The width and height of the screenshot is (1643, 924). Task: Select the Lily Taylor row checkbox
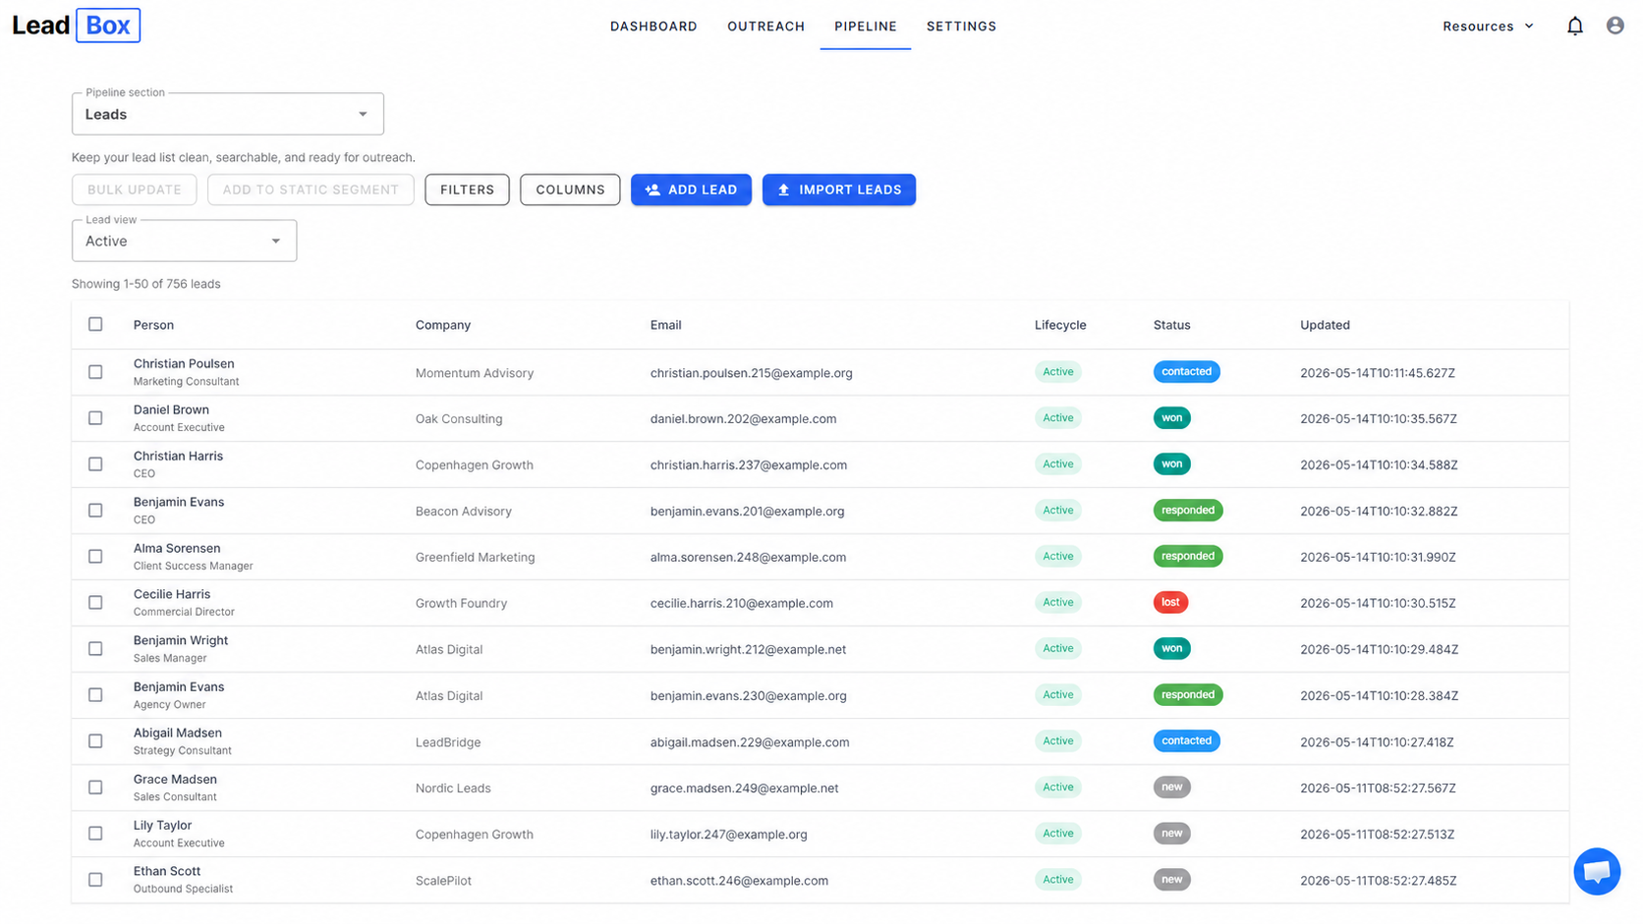click(95, 834)
